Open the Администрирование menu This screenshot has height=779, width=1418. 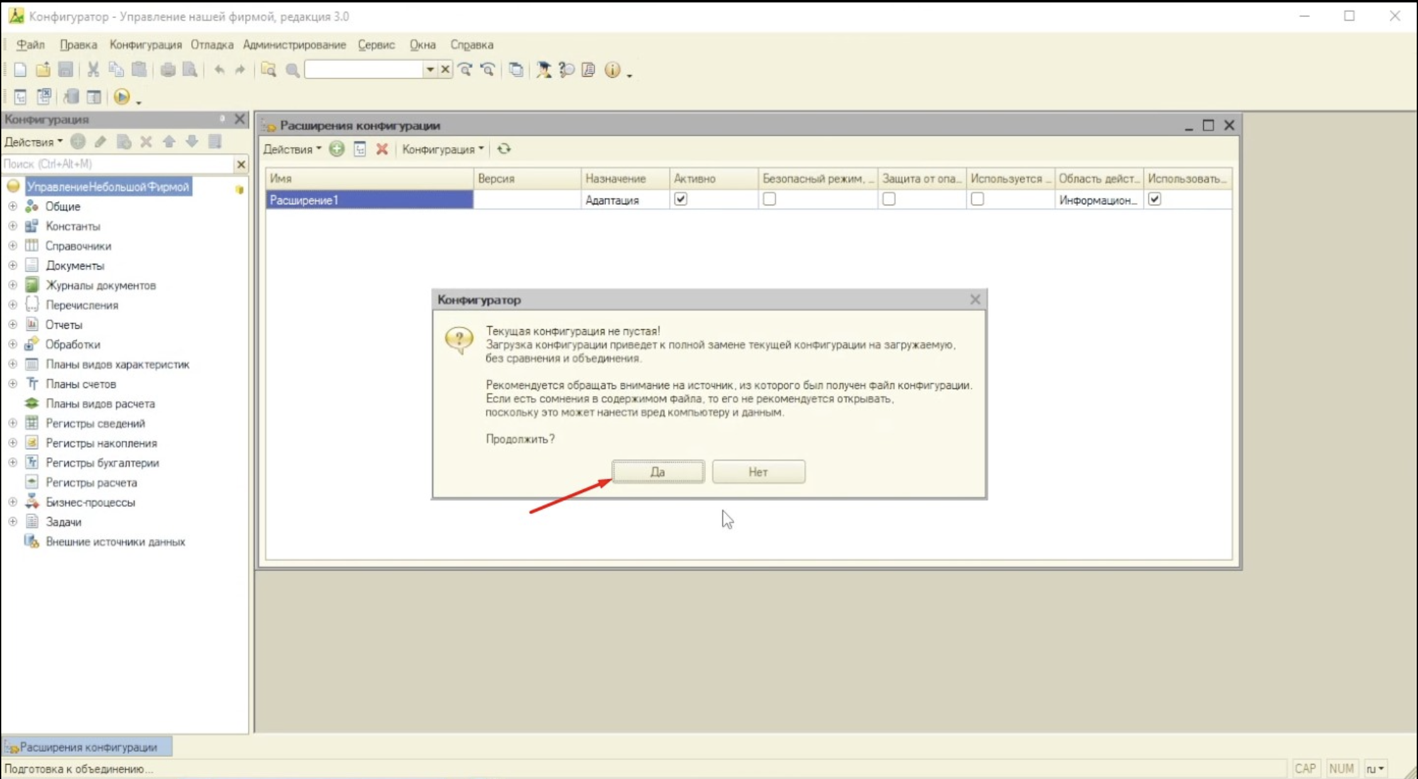(294, 45)
